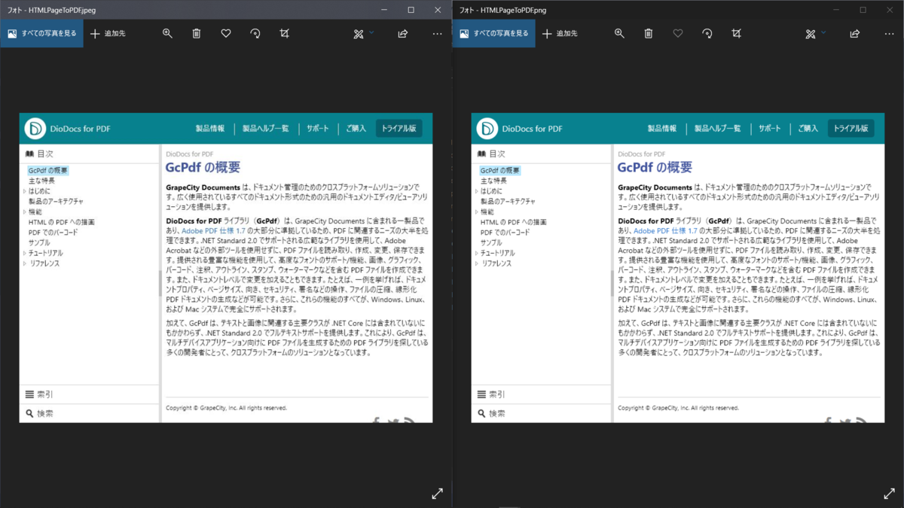Open edit and create dropdown in jpeg window

point(364,34)
